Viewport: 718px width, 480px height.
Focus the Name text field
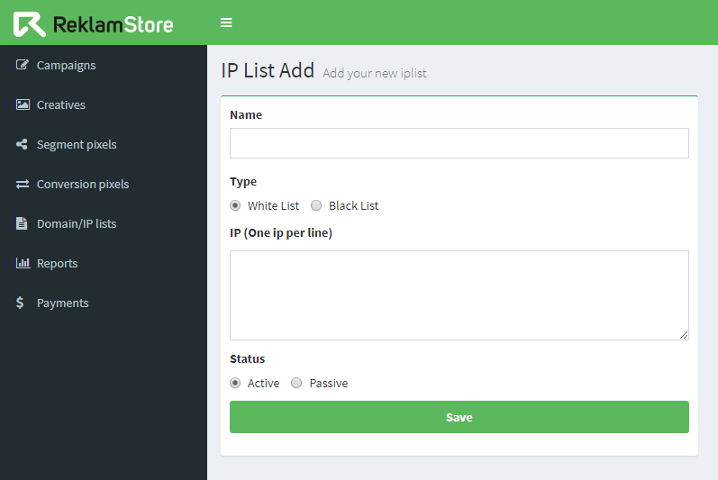(459, 143)
